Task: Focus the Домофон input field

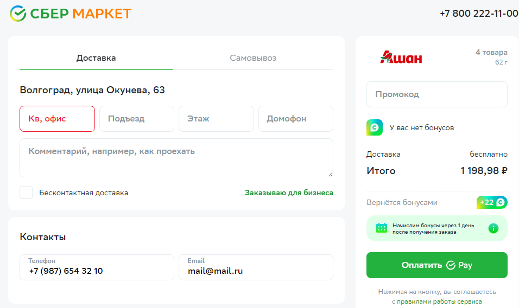Action: [x=295, y=119]
